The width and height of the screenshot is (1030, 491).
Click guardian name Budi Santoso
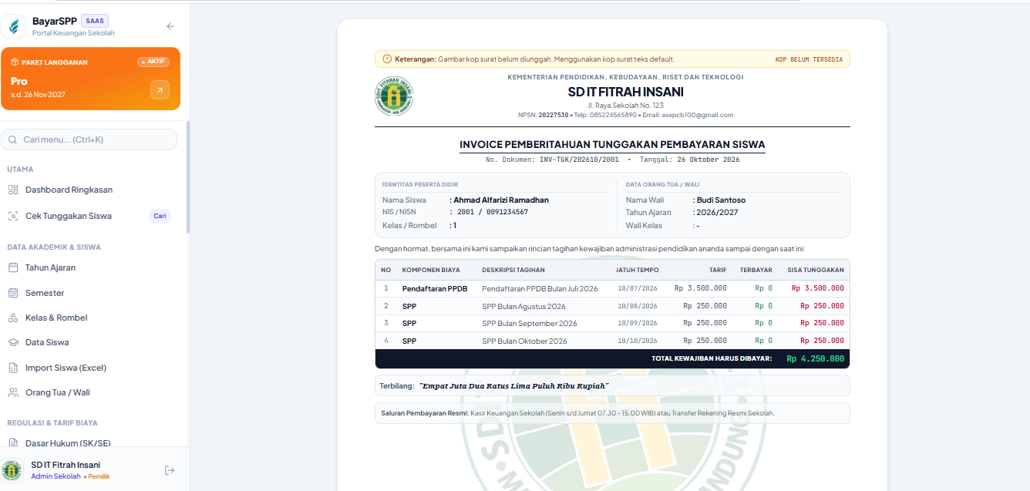pyautogui.click(x=721, y=200)
